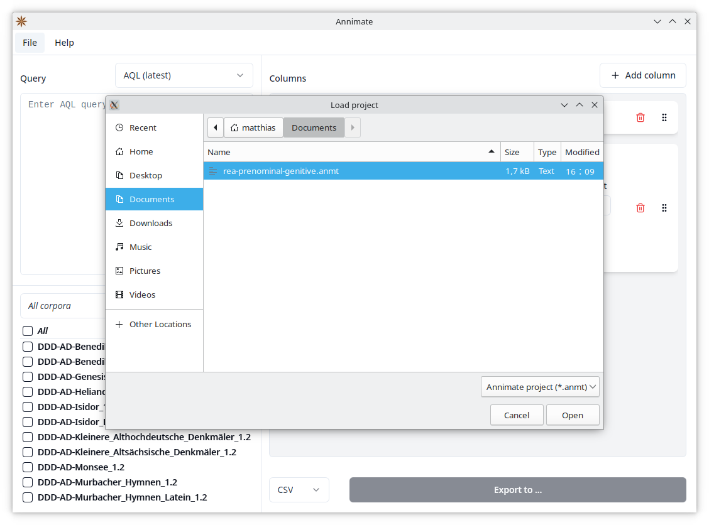Sort file list by Modified column
This screenshot has height=525, width=709.
pyautogui.click(x=582, y=152)
